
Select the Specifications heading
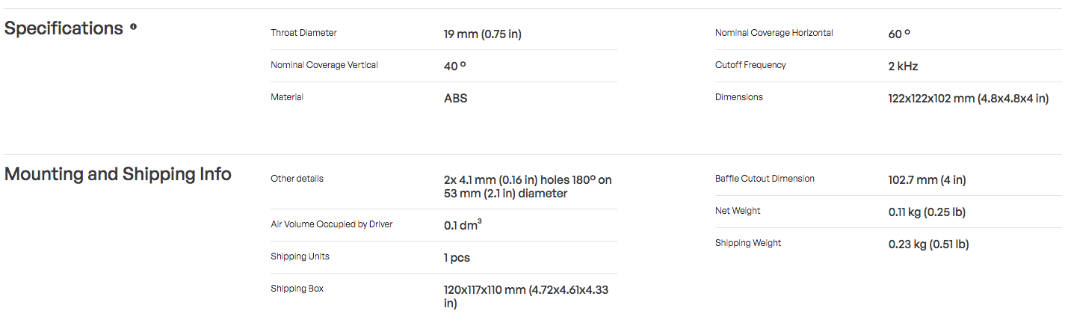64,28
